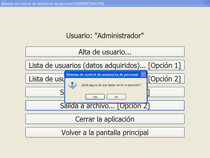Image resolution: width=210 pixels, height=158 pixels.
Task: Click blank background above Usuario label
Action: (x=105, y=18)
